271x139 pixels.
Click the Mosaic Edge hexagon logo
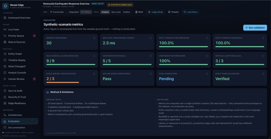click(x=5, y=6)
